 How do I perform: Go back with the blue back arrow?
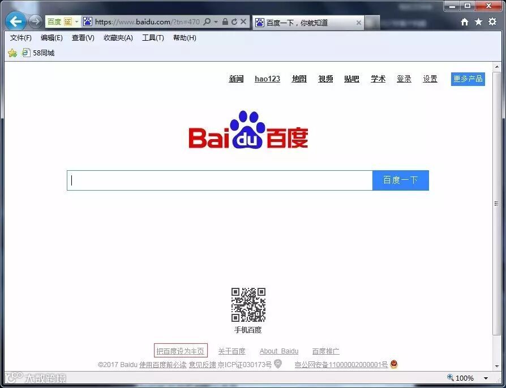(15, 21)
